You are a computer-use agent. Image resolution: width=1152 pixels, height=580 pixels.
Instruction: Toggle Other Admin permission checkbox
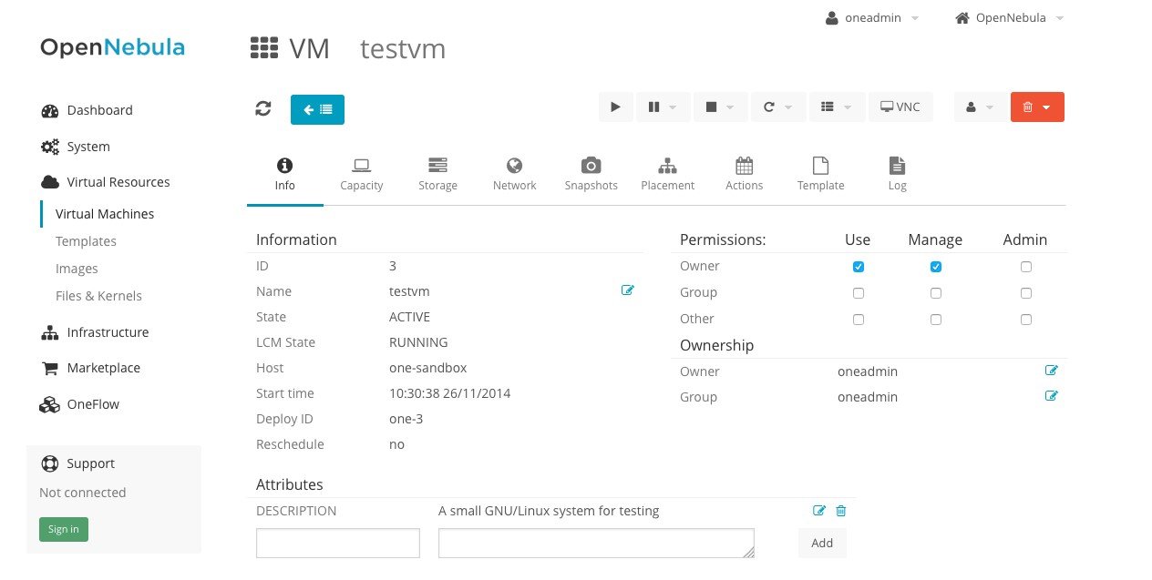[x=1026, y=320]
